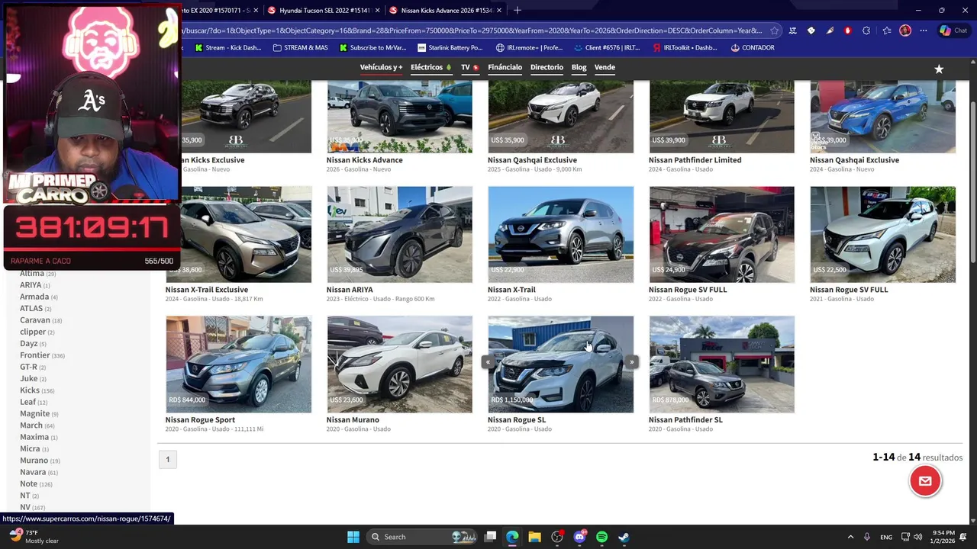Click the site favorites star in header
The height and width of the screenshot is (549, 977).
click(939, 69)
